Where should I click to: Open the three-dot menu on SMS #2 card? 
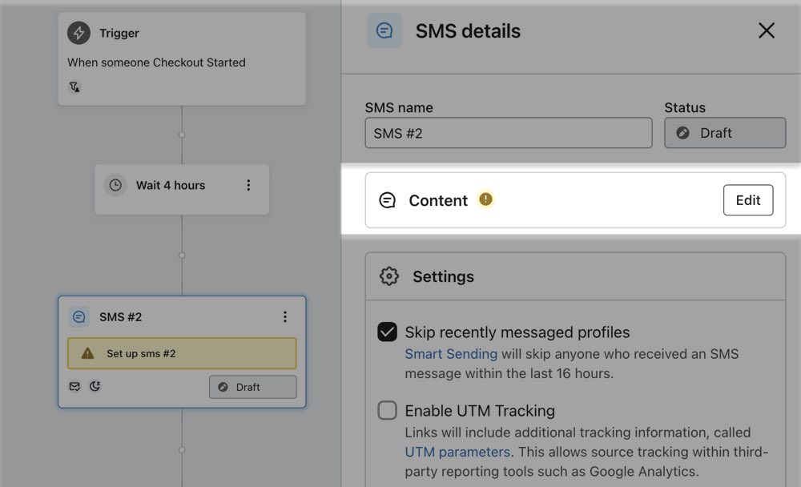(x=285, y=316)
